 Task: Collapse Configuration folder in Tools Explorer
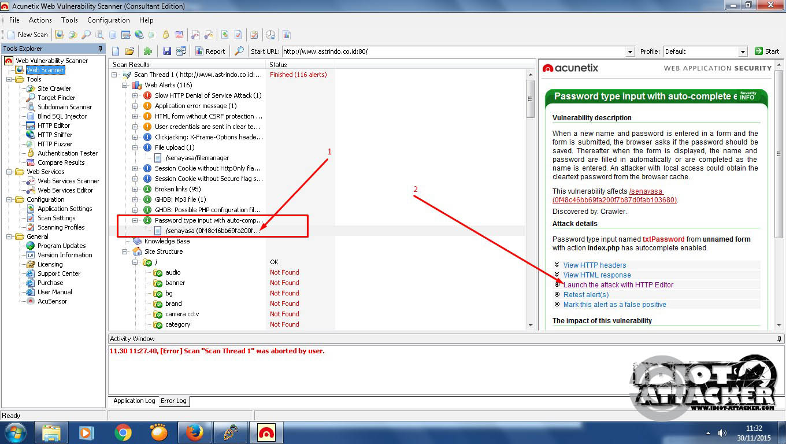[9, 199]
